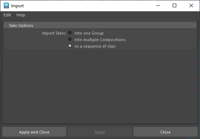This screenshot has height=139, width=200.
Task: Close the Import window with X
Action: (x=191, y=5)
